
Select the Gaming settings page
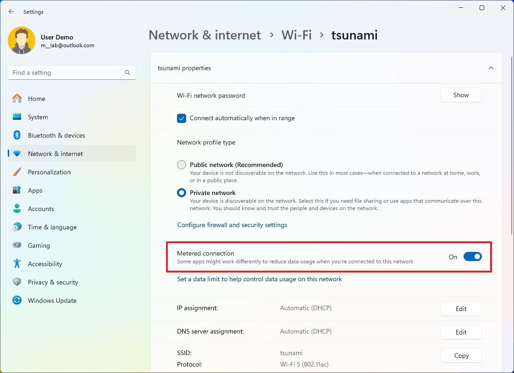pyautogui.click(x=39, y=245)
